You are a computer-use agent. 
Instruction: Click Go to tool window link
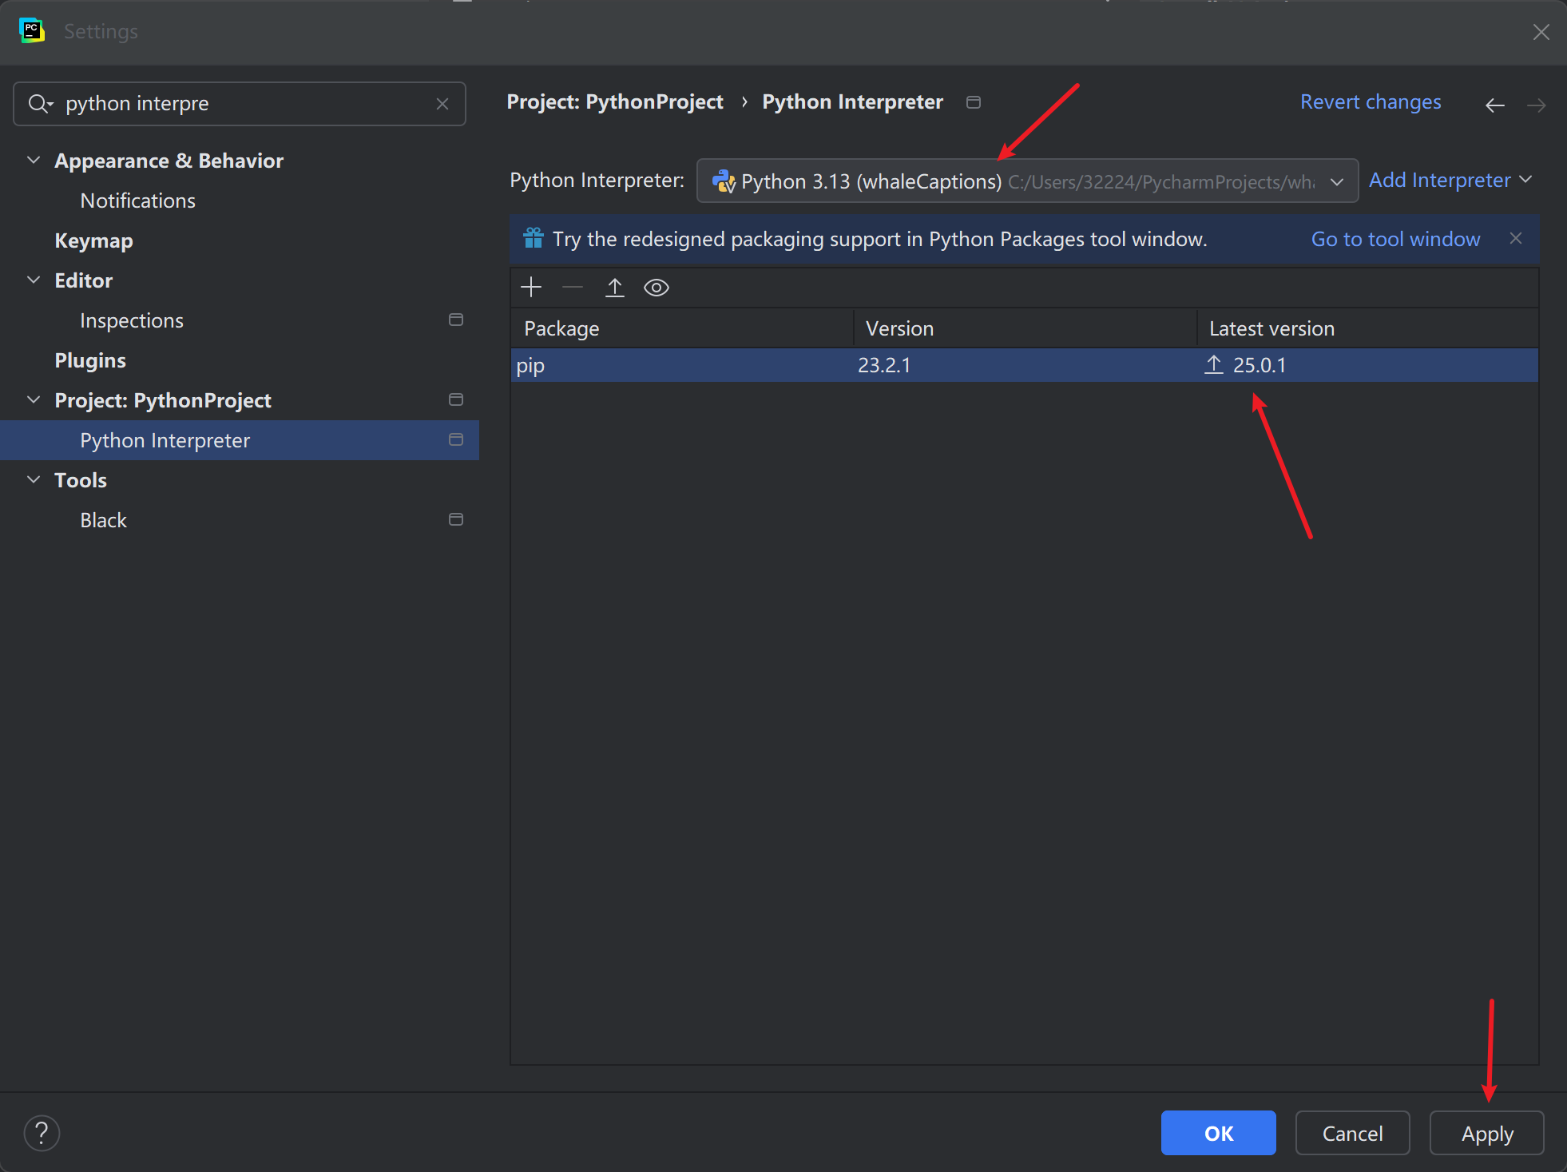1395,239
